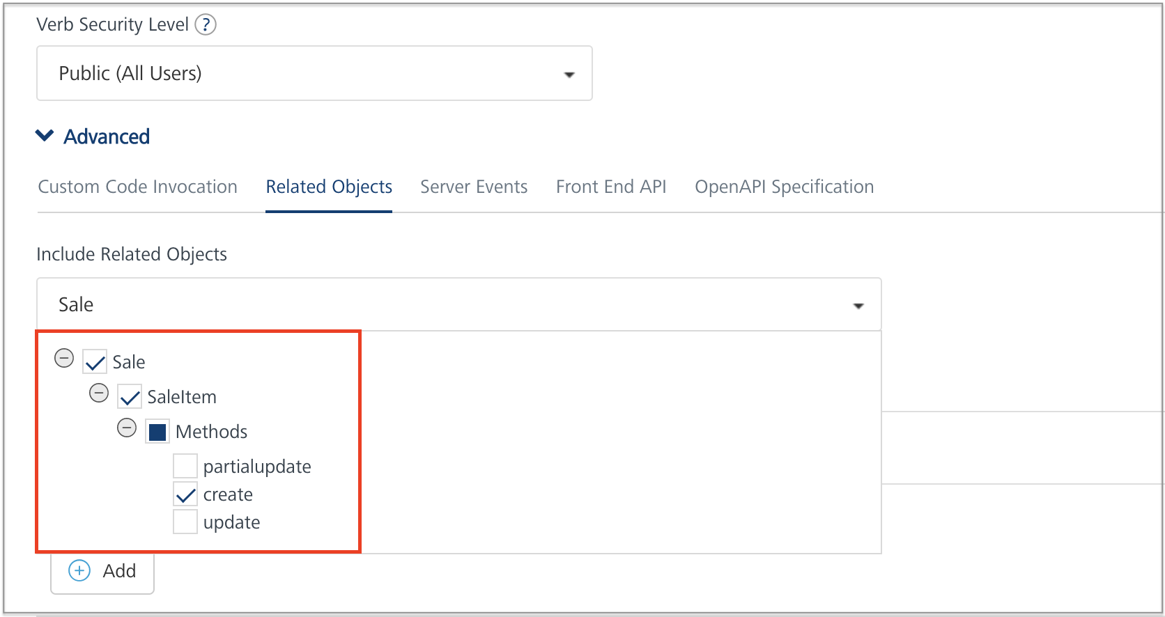Uncheck the Sale checkbox
The height and width of the screenshot is (617, 1165).
tap(95, 362)
